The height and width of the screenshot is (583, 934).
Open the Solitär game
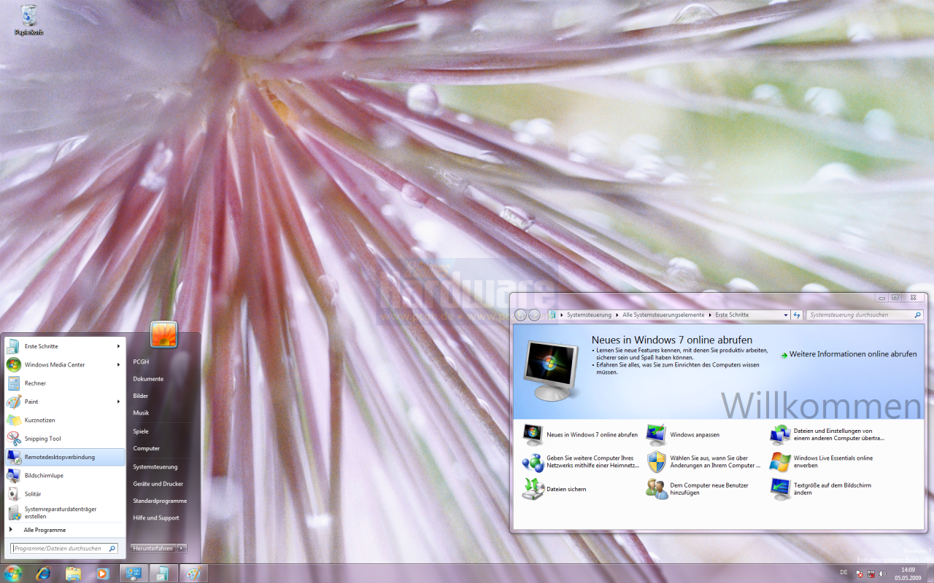[x=64, y=494]
